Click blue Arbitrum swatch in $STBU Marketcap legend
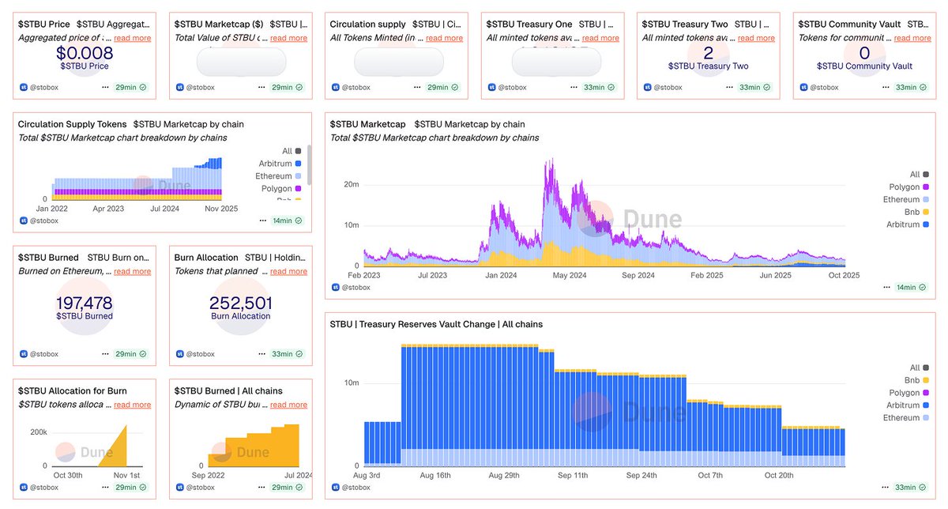This screenshot has width=948, height=509. pyautogui.click(x=926, y=225)
